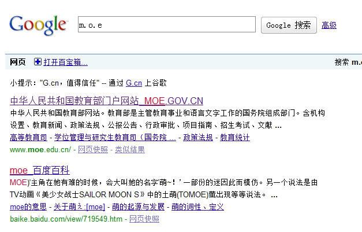This screenshot has width=362, height=232.
Task: Follow the G.cn link in the tip
Action: point(134,83)
